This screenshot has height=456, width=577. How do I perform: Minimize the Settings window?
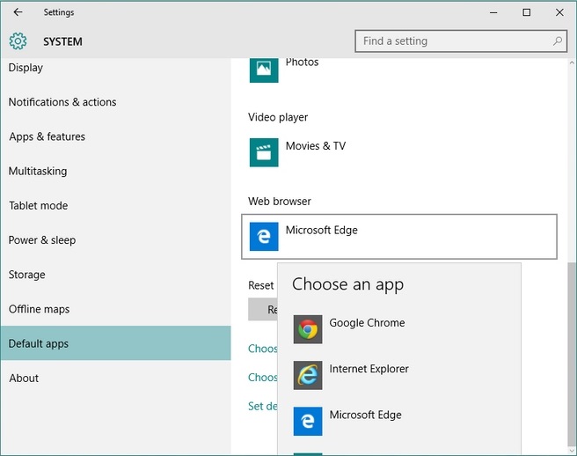pyautogui.click(x=493, y=12)
